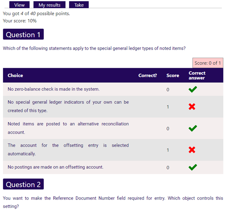Screen dimensions: 226x210
Task: Select the 'account for the offsetting entry' choice
Action: point(68,149)
